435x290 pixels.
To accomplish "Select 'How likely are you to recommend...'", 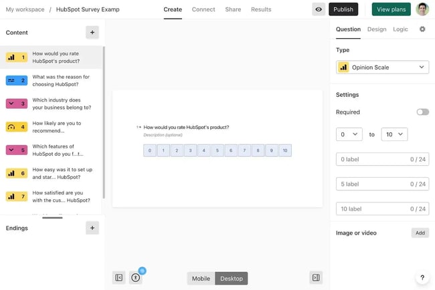I will click(57, 127).
